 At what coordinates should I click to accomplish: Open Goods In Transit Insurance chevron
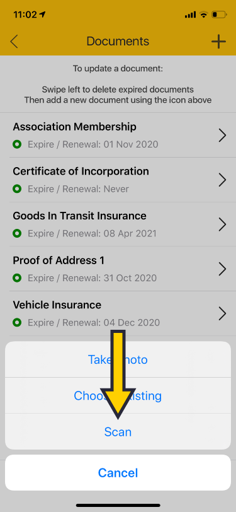pos(222,224)
